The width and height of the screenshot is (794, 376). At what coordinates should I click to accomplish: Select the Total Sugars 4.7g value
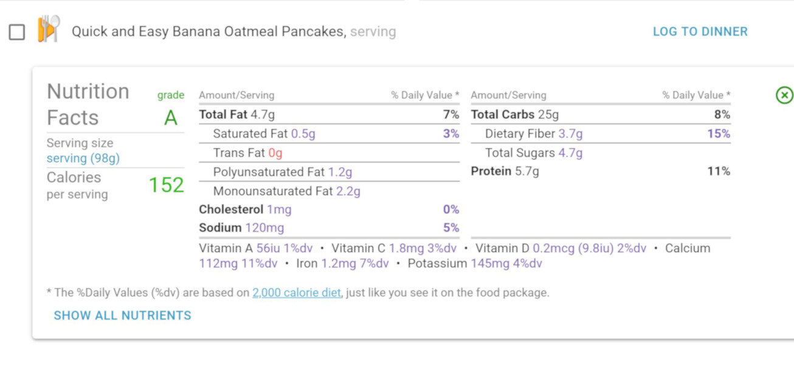(x=570, y=153)
